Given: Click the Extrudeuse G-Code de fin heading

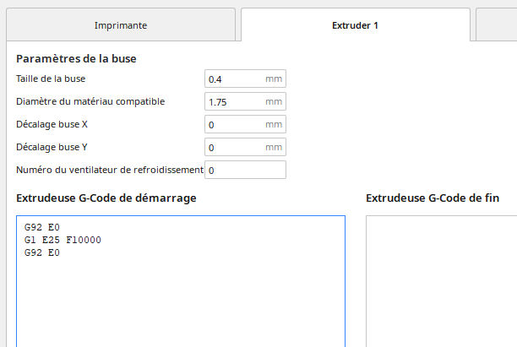Looking at the screenshot, I should click(432, 198).
